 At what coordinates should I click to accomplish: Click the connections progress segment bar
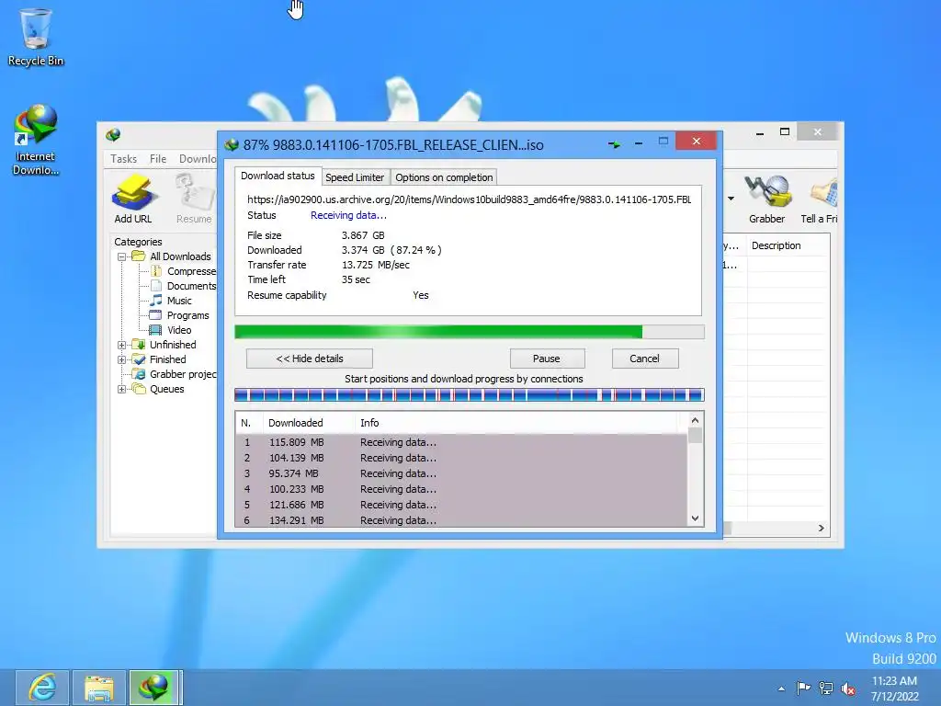pos(469,394)
